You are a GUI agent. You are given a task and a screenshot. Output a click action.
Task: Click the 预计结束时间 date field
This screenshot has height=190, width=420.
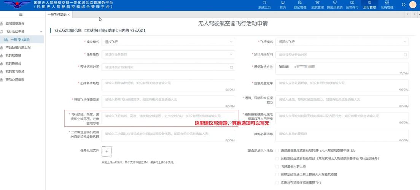pyautogui.click(x=168, y=67)
